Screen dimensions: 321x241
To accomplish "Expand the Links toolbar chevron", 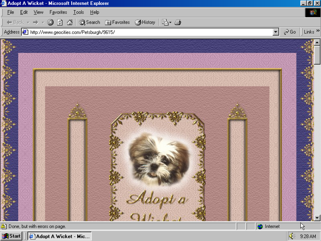I will click(x=318, y=31).
